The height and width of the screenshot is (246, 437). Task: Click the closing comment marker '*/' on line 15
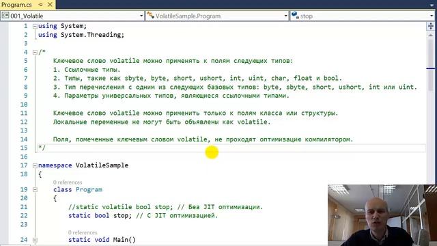(x=42, y=148)
